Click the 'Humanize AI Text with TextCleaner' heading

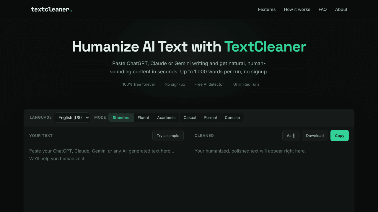click(189, 47)
